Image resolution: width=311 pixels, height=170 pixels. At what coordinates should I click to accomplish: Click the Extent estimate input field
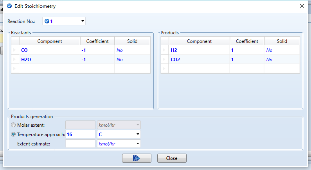80,143
